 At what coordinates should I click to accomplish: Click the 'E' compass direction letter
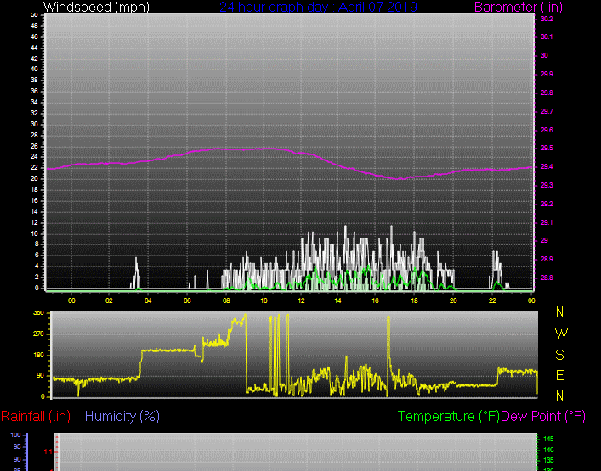[559, 375]
